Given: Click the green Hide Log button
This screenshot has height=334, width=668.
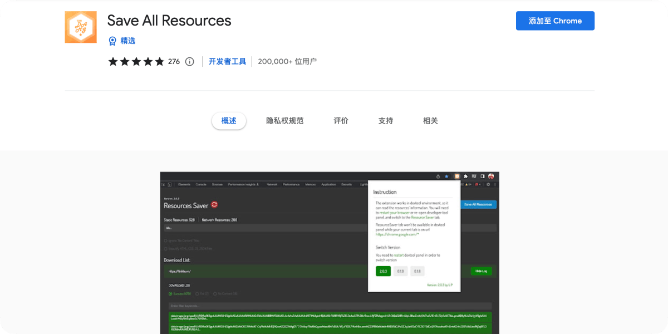Looking at the screenshot, I should coord(481,271).
